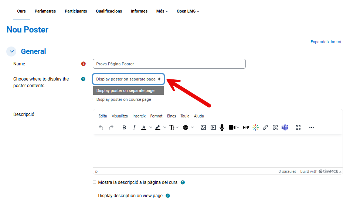This screenshot has height=202, width=357.
Task: Check 'Display description on view page'
Action: tap(95, 196)
